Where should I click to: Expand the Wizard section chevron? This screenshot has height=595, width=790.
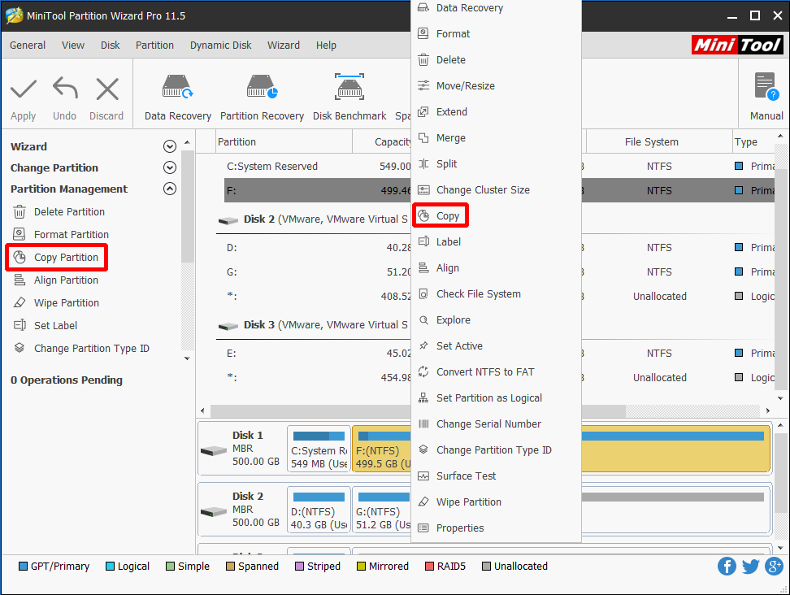170,146
